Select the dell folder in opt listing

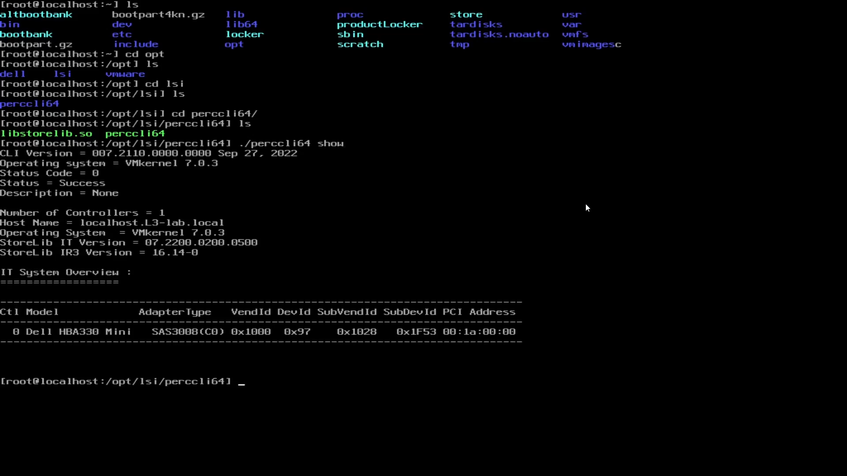click(x=13, y=74)
